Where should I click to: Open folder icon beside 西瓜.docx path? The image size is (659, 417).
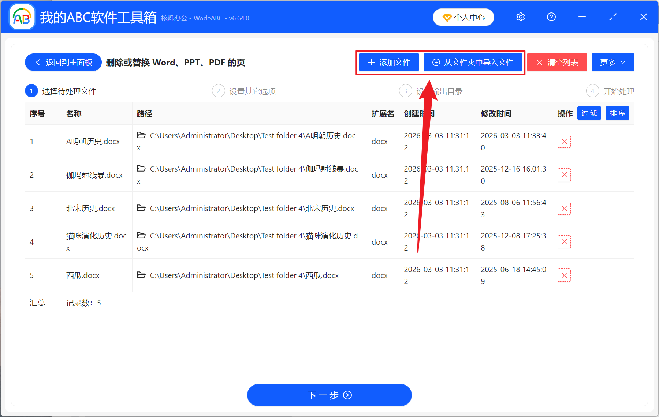tap(141, 275)
